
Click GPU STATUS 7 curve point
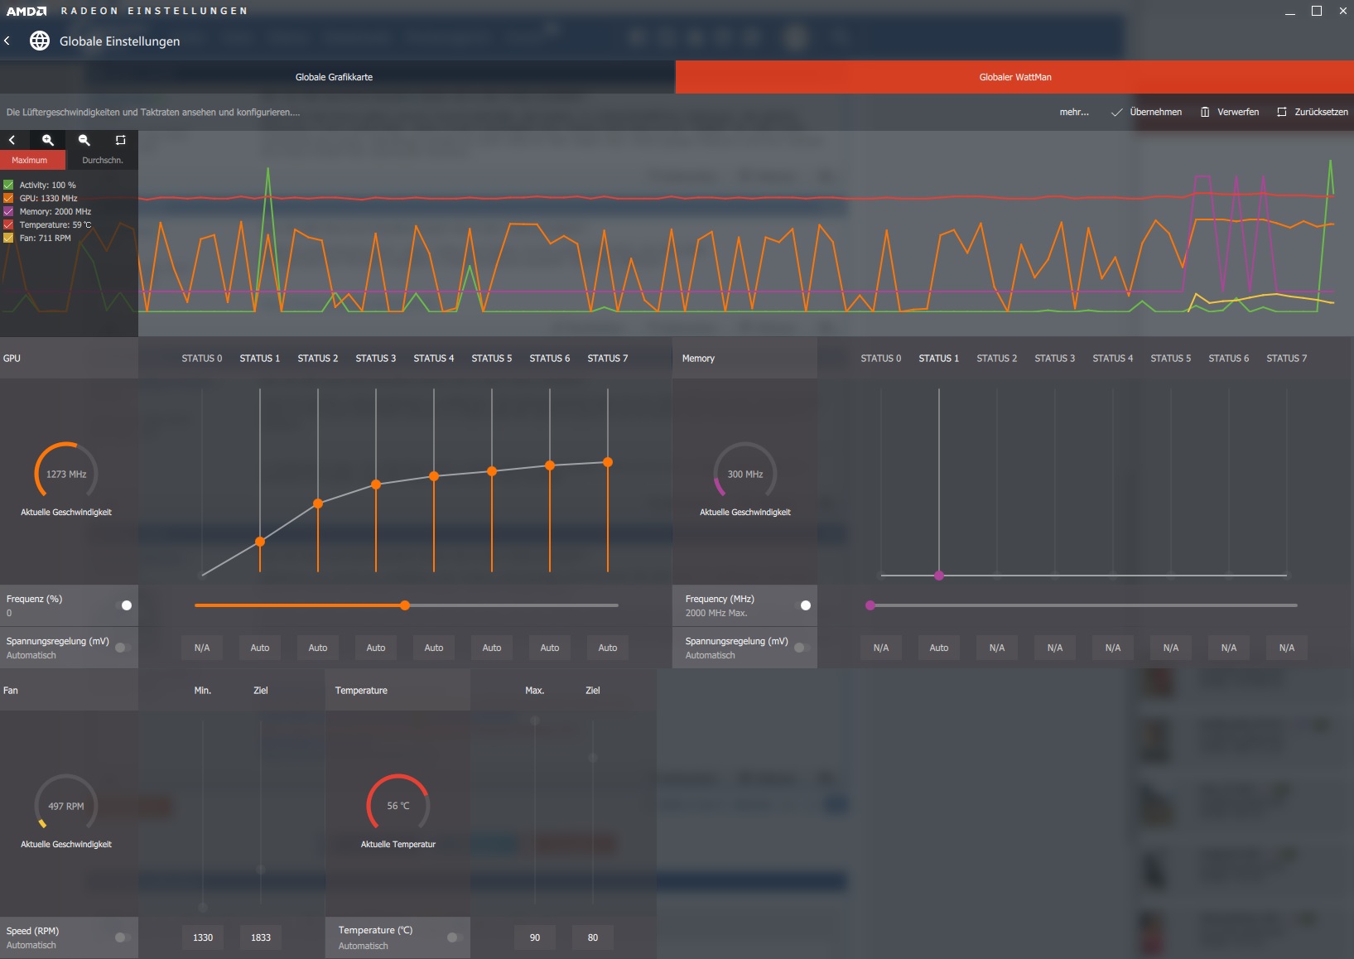[608, 462]
